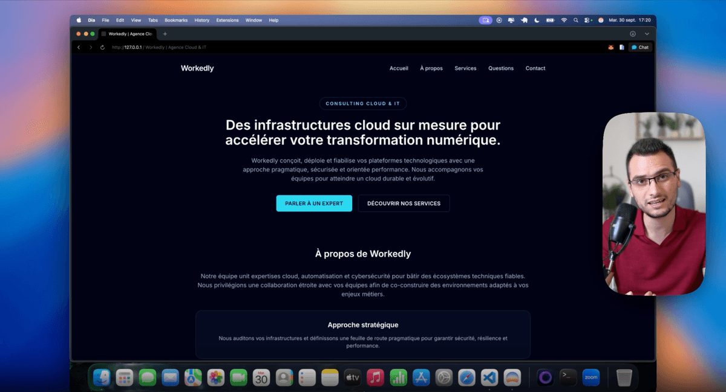The image size is (726, 392).
Task: Open the Chat panel in Dia
Action: point(640,47)
